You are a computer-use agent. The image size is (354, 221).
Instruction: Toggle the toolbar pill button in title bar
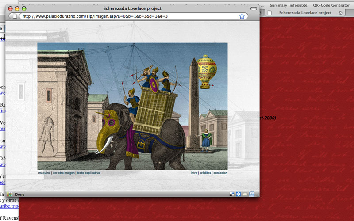pyautogui.click(x=254, y=8)
